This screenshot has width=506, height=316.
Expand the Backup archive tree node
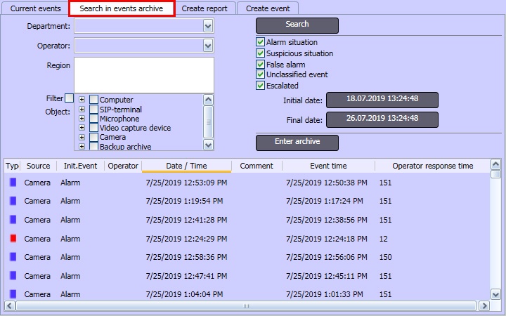click(82, 146)
